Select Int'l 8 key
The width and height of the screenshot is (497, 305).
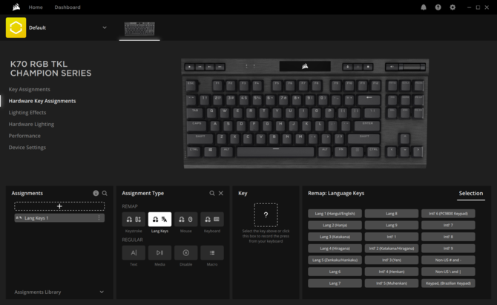[x=448, y=237]
